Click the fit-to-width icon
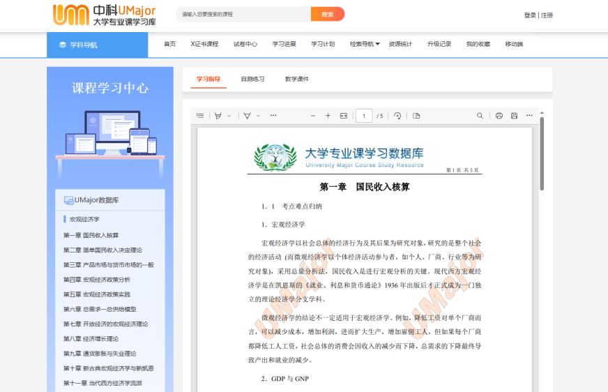The height and width of the screenshot is (392, 608). [343, 116]
